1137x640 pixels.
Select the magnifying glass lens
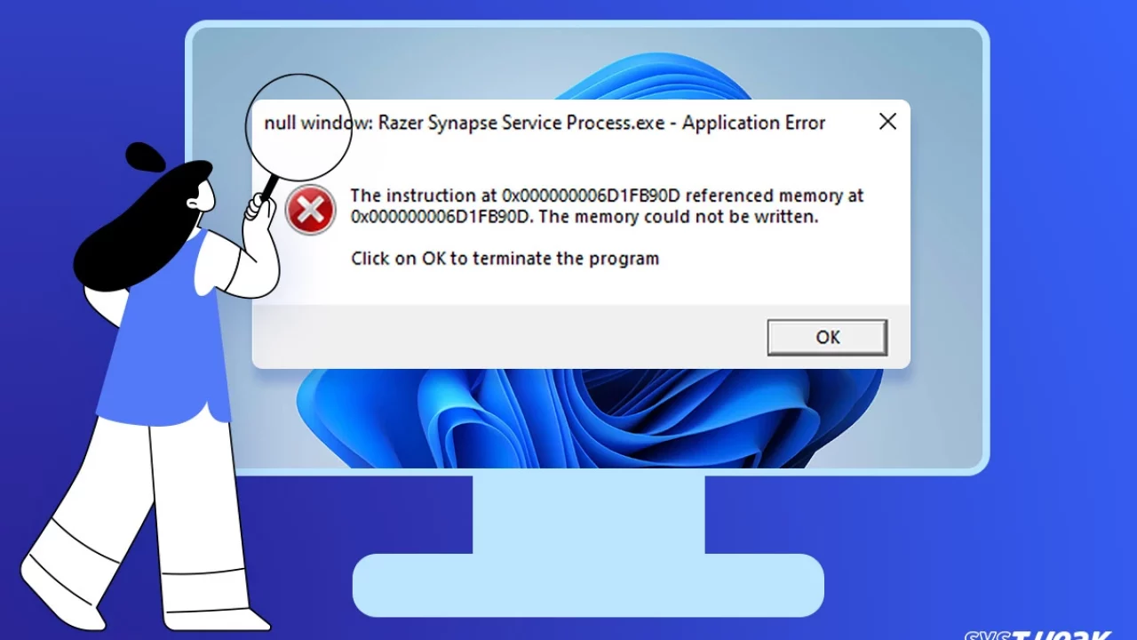pos(298,126)
